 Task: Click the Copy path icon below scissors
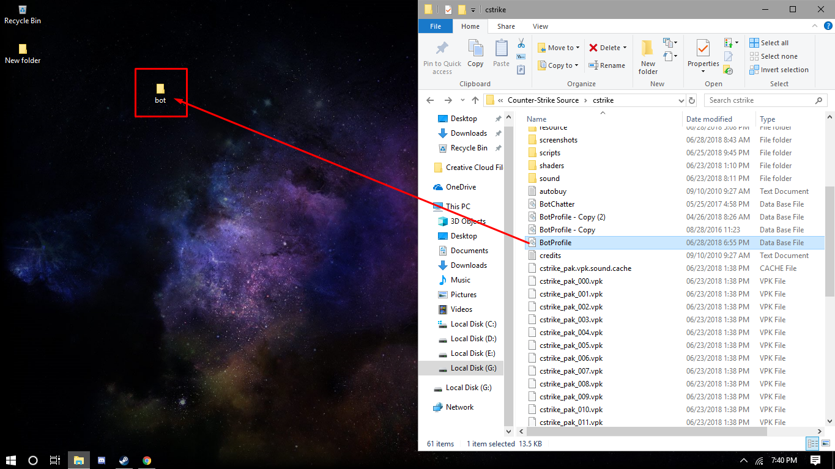521,57
